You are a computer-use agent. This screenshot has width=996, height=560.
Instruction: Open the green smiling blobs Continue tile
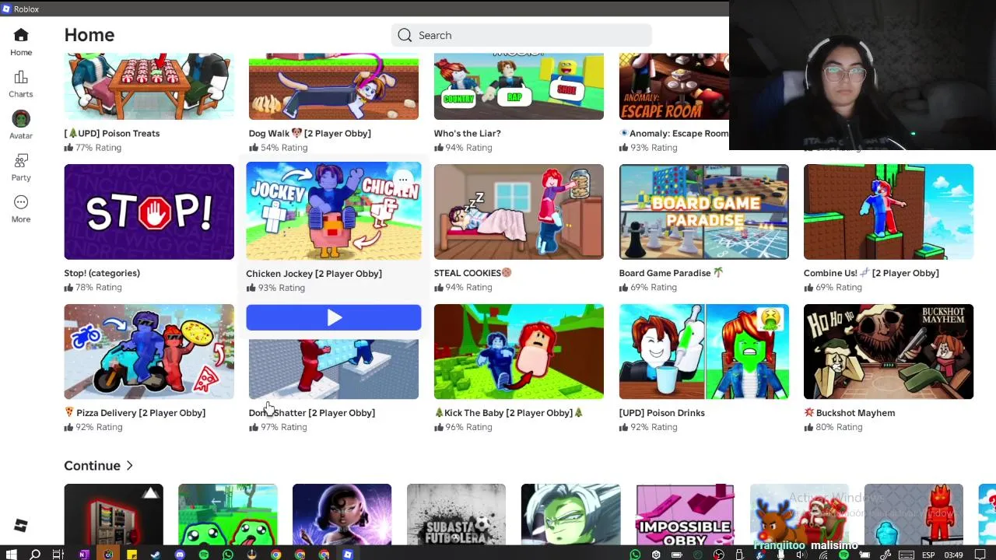coord(227,514)
